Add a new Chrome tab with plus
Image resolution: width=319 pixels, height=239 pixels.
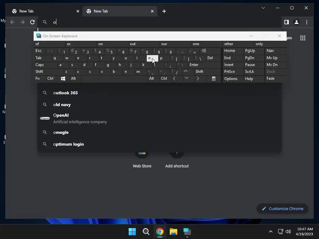(164, 11)
